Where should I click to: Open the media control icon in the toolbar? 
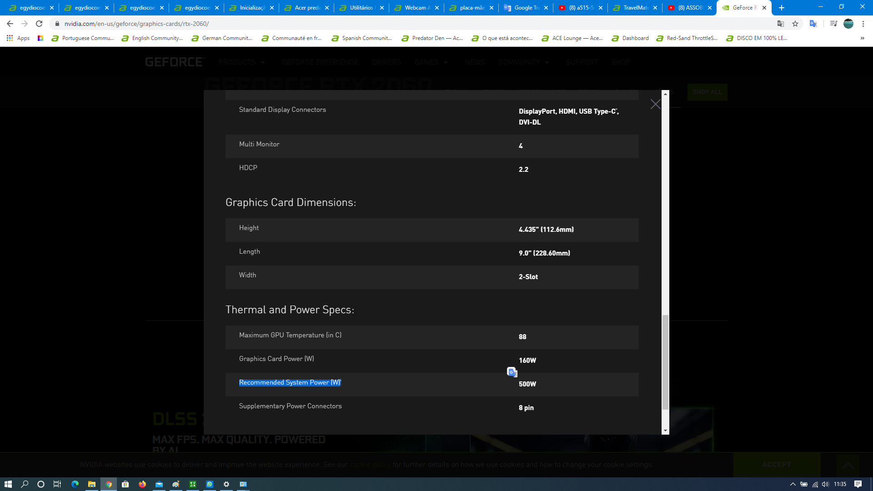tap(833, 24)
